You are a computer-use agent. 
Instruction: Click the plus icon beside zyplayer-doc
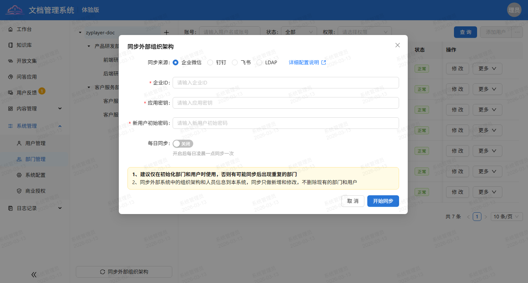[166, 32]
